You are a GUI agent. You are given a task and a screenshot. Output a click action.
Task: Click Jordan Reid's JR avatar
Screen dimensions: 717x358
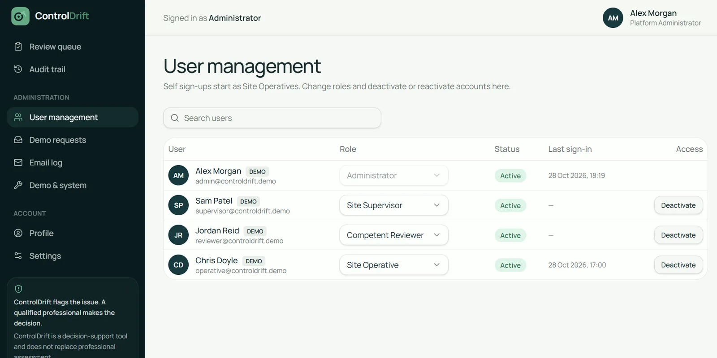click(x=178, y=235)
